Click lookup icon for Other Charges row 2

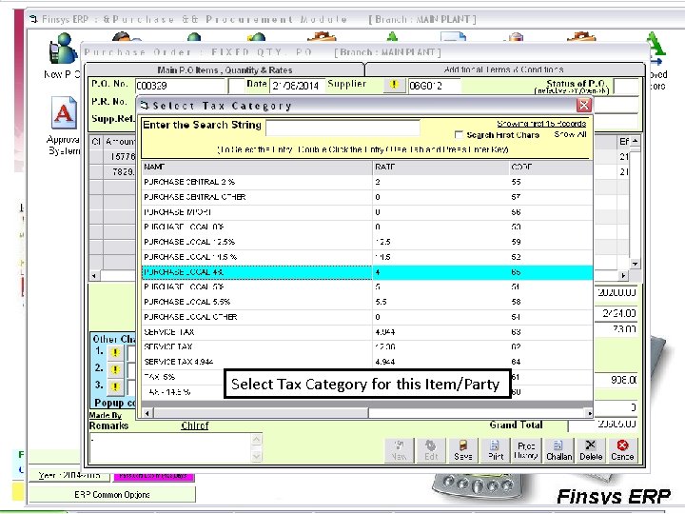click(x=115, y=369)
